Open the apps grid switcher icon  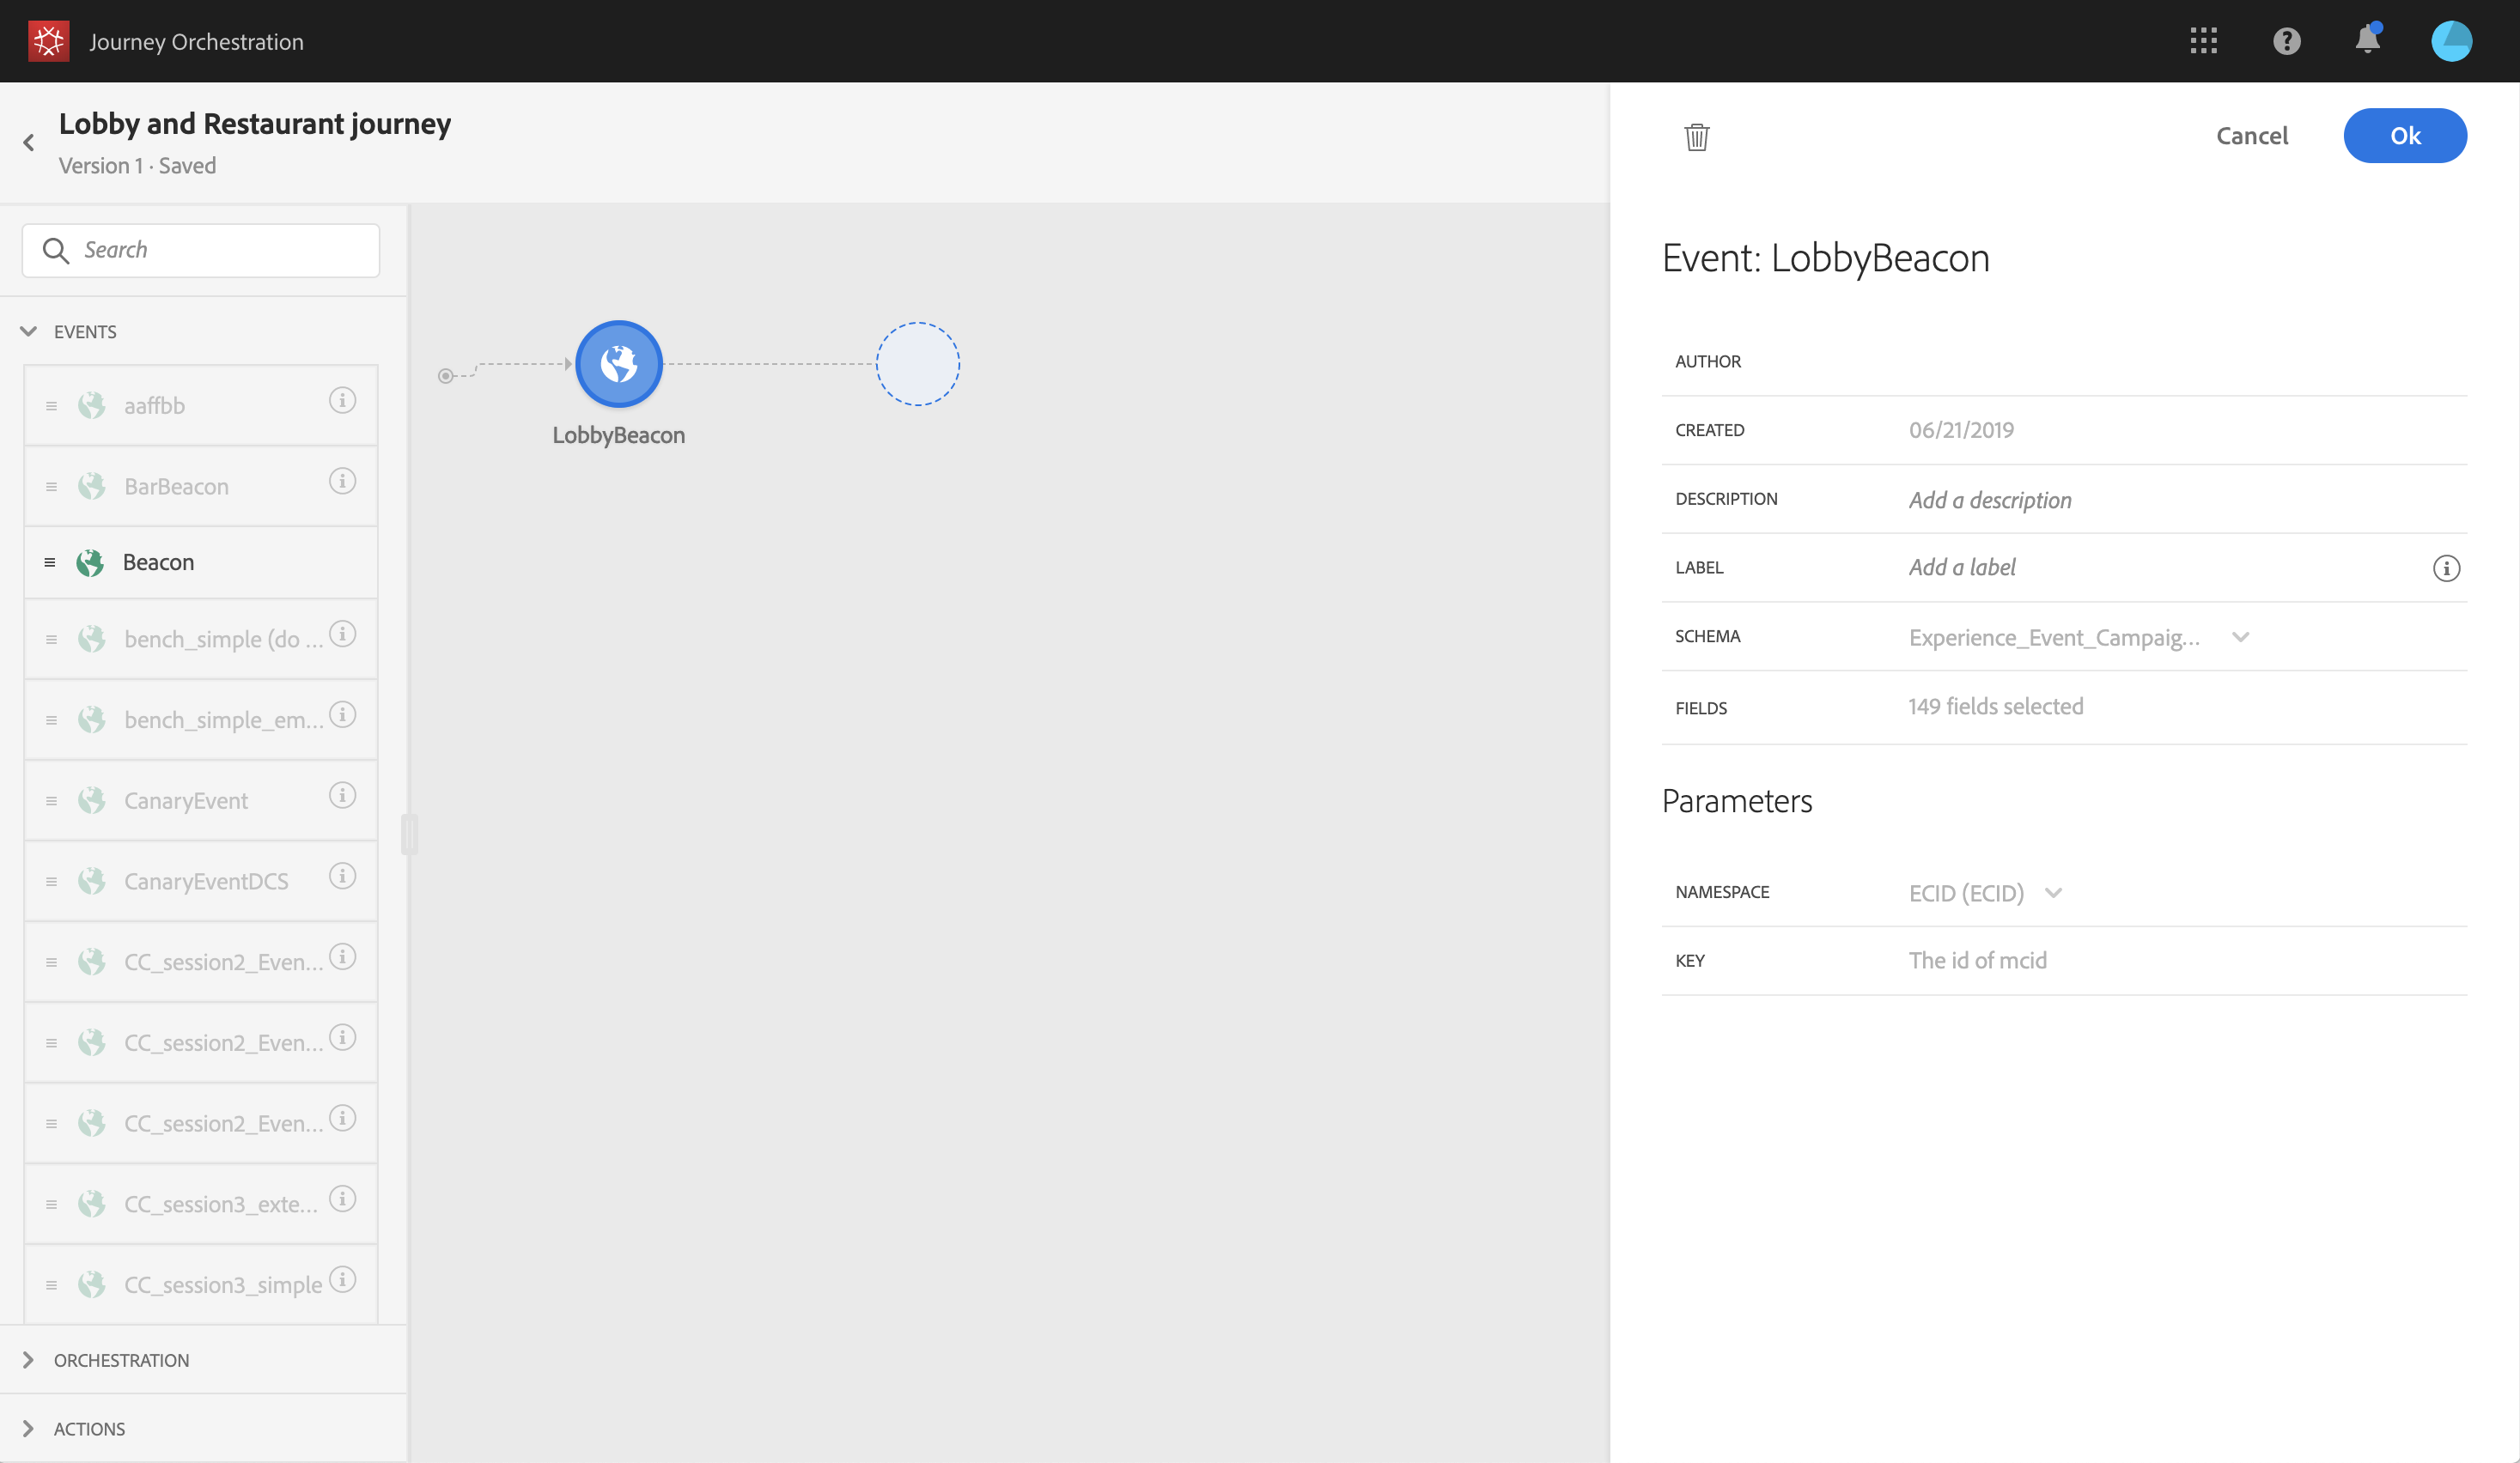pos(2203,41)
